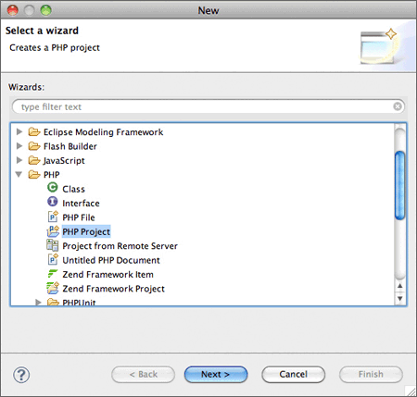The width and height of the screenshot is (417, 397).
Task: Select the Class wizard icon
Action: (x=53, y=187)
